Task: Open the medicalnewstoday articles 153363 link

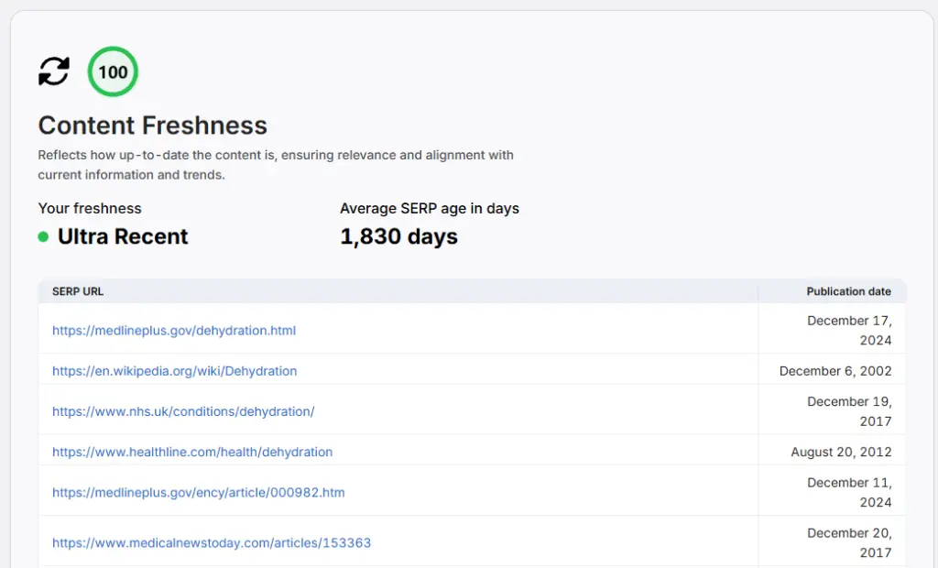Action: click(x=212, y=543)
